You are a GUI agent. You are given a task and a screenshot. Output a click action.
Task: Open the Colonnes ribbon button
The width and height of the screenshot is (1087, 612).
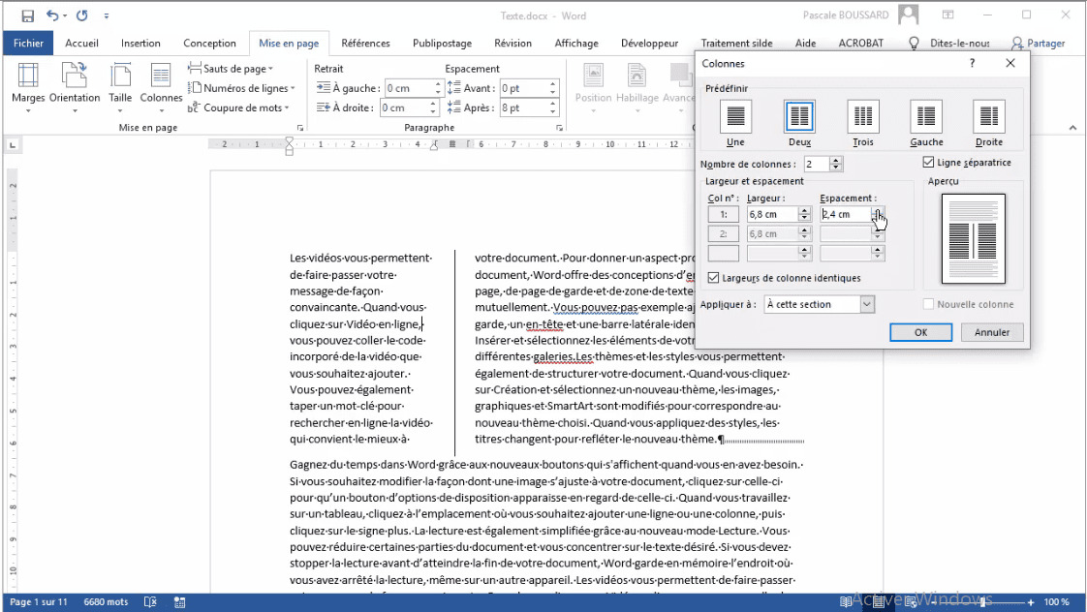click(x=161, y=87)
